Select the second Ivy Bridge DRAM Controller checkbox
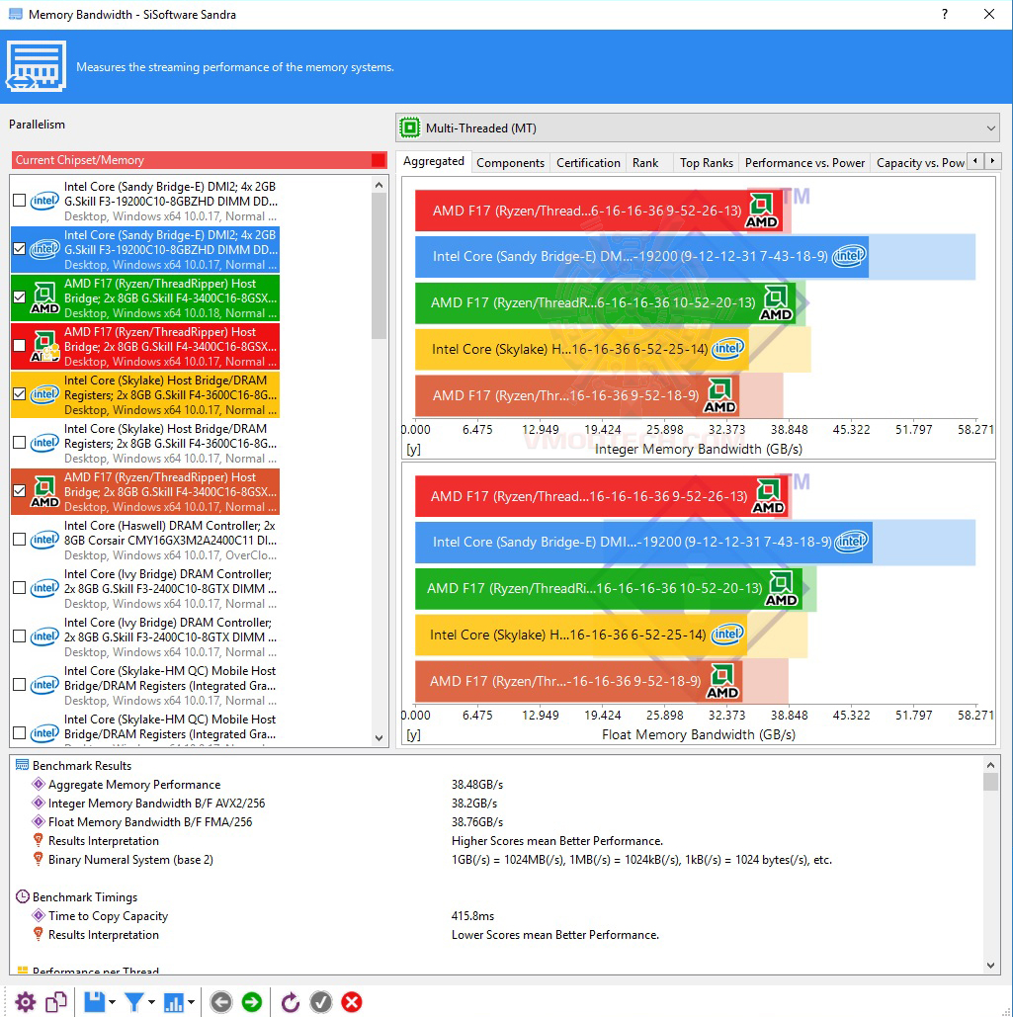This screenshot has height=1017, width=1013. pos(20,636)
